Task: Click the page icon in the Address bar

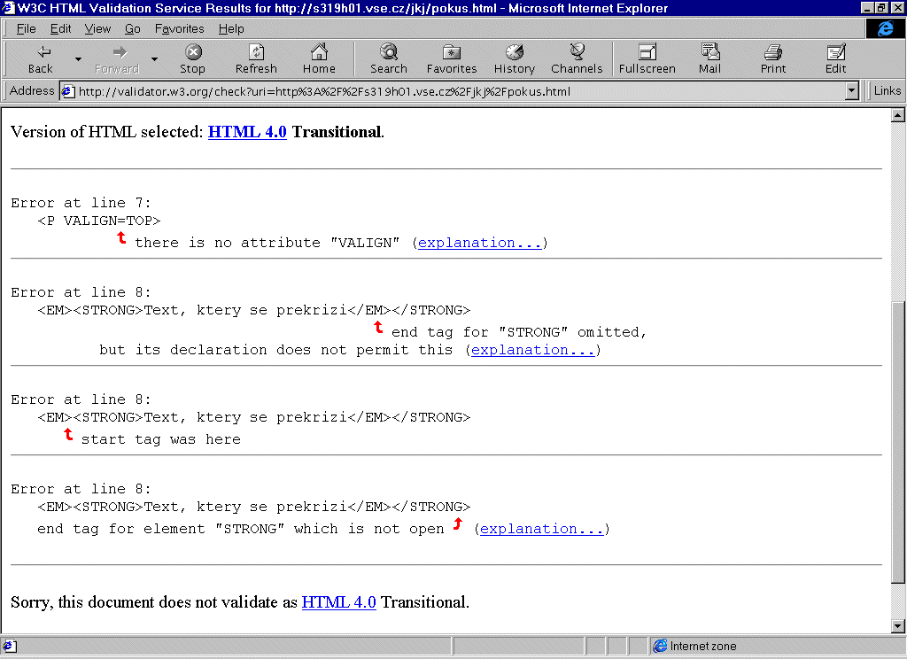Action: pos(68,91)
